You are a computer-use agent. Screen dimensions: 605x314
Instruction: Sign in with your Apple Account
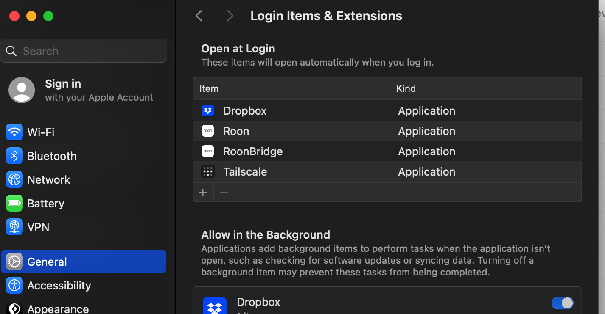(x=84, y=90)
